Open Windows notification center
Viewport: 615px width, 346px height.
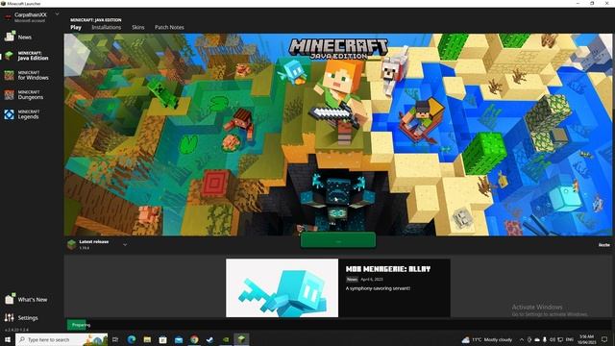[604, 339]
